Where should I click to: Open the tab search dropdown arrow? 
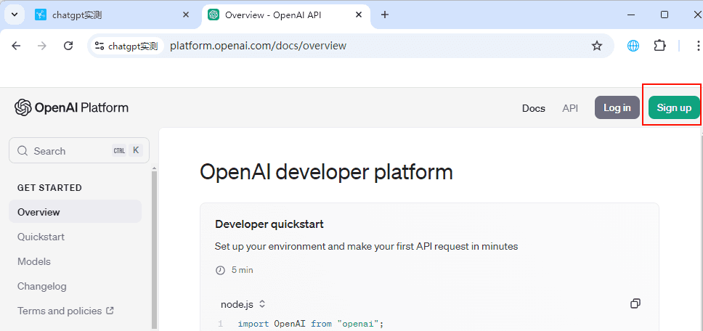pos(14,15)
